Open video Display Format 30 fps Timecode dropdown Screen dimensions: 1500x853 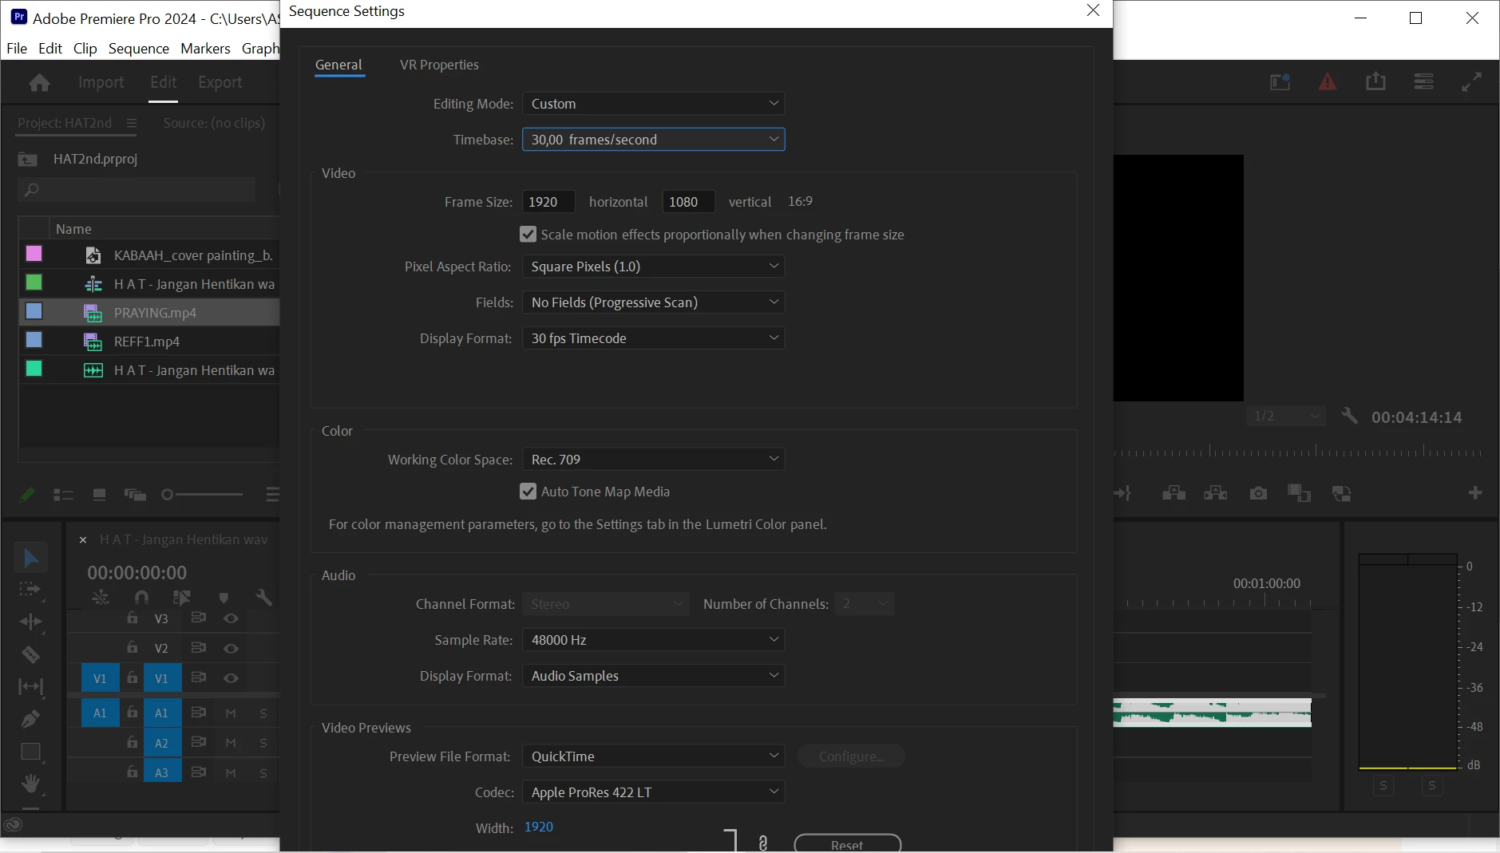[653, 338]
